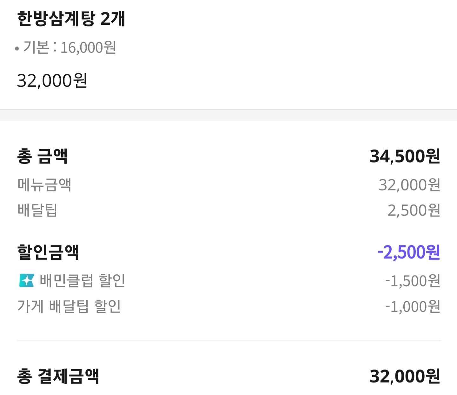Click the 총 결제금액 payment heading
The image size is (457, 395).
[57, 375]
